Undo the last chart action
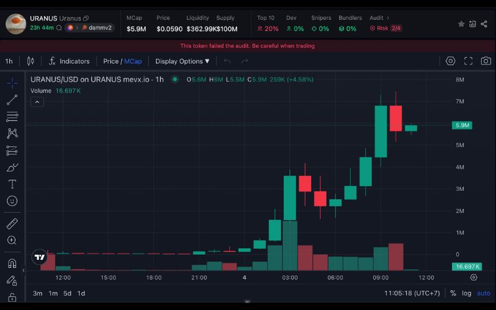The width and height of the screenshot is (496, 310). [227, 61]
